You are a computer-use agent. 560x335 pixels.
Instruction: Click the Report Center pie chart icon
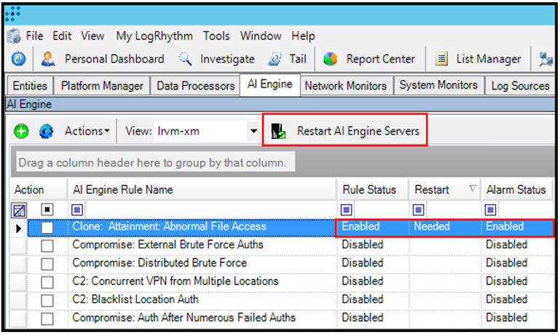click(330, 59)
